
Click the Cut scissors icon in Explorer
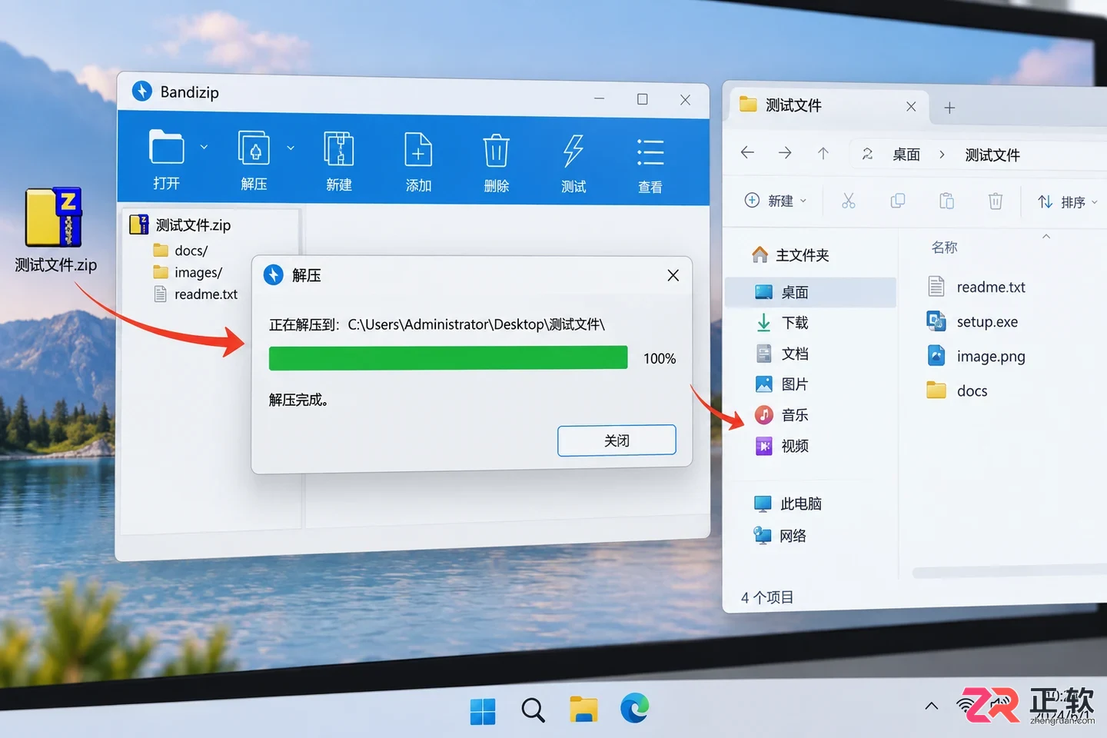click(849, 201)
